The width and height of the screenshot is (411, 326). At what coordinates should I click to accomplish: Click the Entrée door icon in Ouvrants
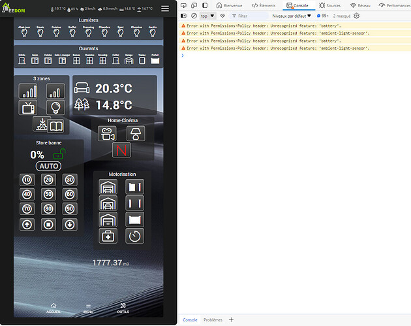[22, 61]
